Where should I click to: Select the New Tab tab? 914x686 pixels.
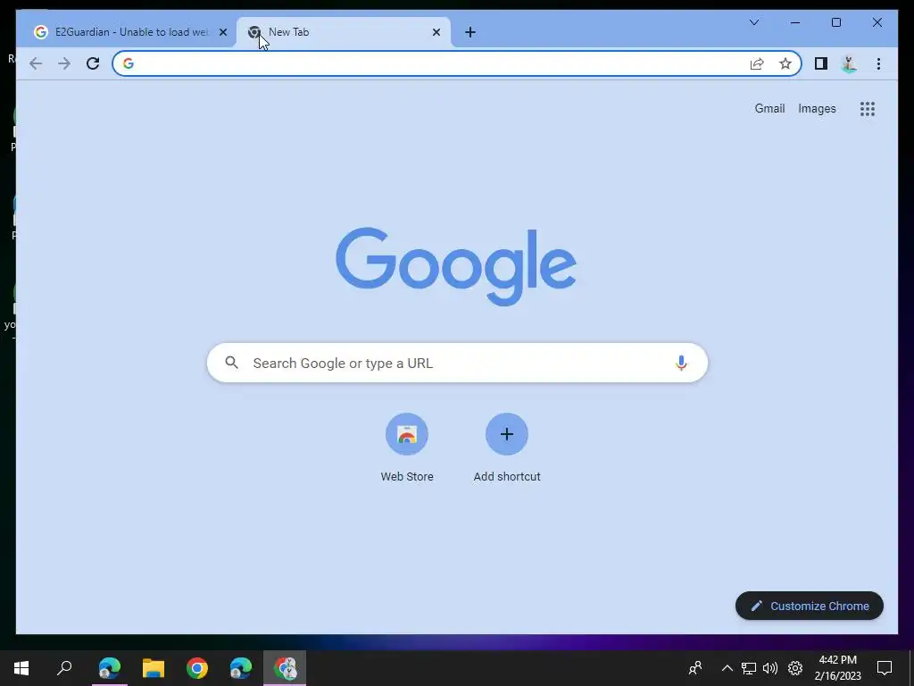pos(344,32)
